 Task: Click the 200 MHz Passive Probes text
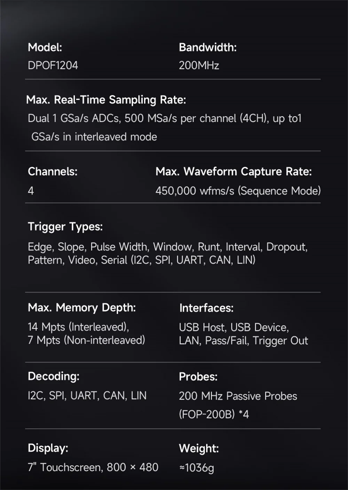pos(238,396)
